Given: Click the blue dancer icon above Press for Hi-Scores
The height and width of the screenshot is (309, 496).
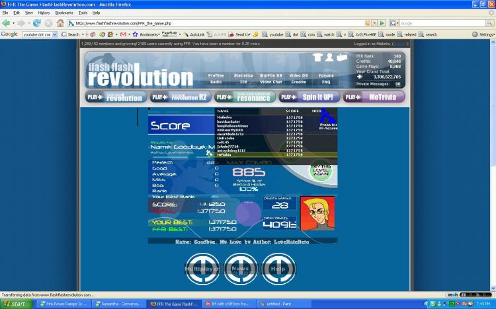Looking at the screenshot, I should (327, 116).
